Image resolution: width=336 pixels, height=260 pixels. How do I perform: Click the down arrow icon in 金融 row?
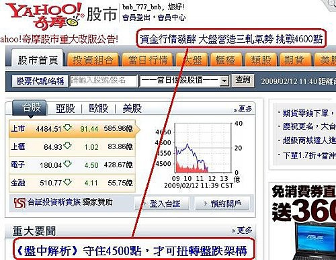click(x=67, y=182)
